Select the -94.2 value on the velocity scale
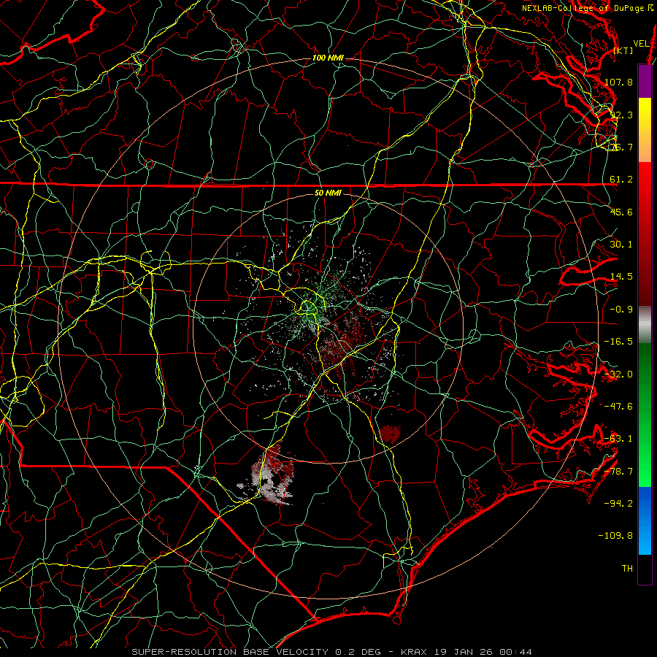This screenshot has width=657, height=657. point(618,503)
